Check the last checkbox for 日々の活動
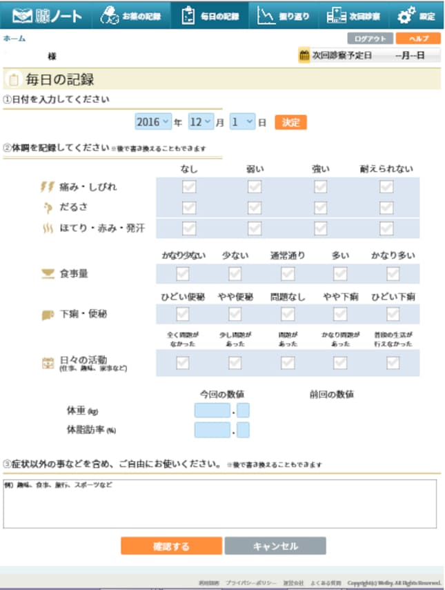Screen dimensions: 445x590 [x=393, y=363]
